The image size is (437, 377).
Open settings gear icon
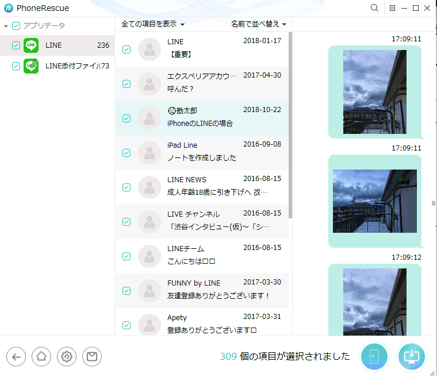tap(66, 357)
